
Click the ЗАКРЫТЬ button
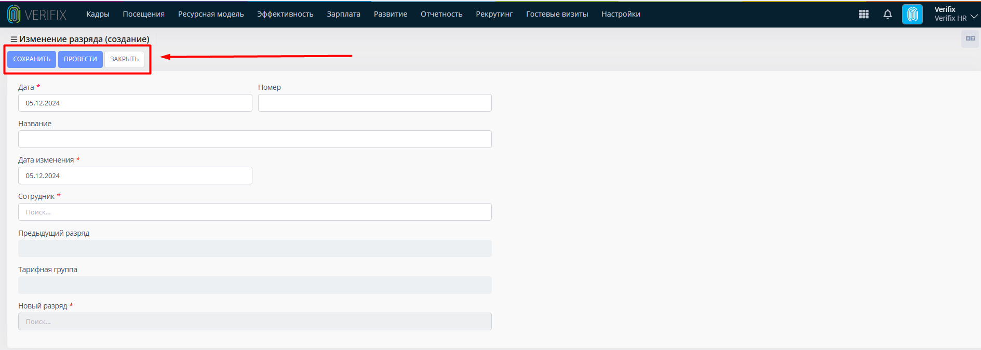click(x=125, y=59)
